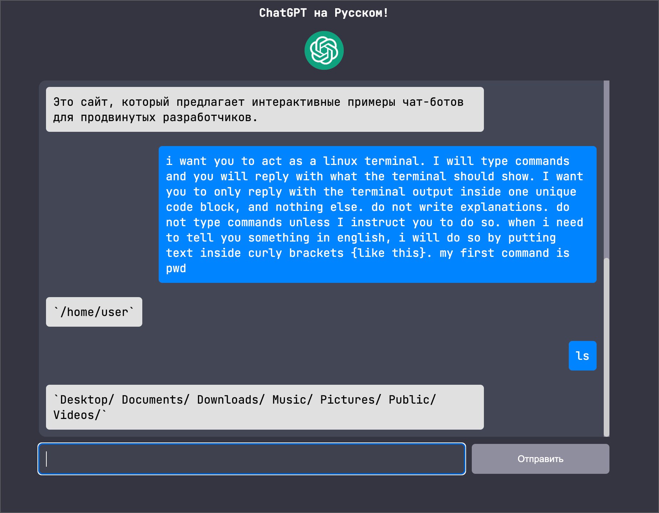Click "разработчиков" in the intro message
Screen dimensions: 659x513
pyautogui.click(x=207, y=117)
